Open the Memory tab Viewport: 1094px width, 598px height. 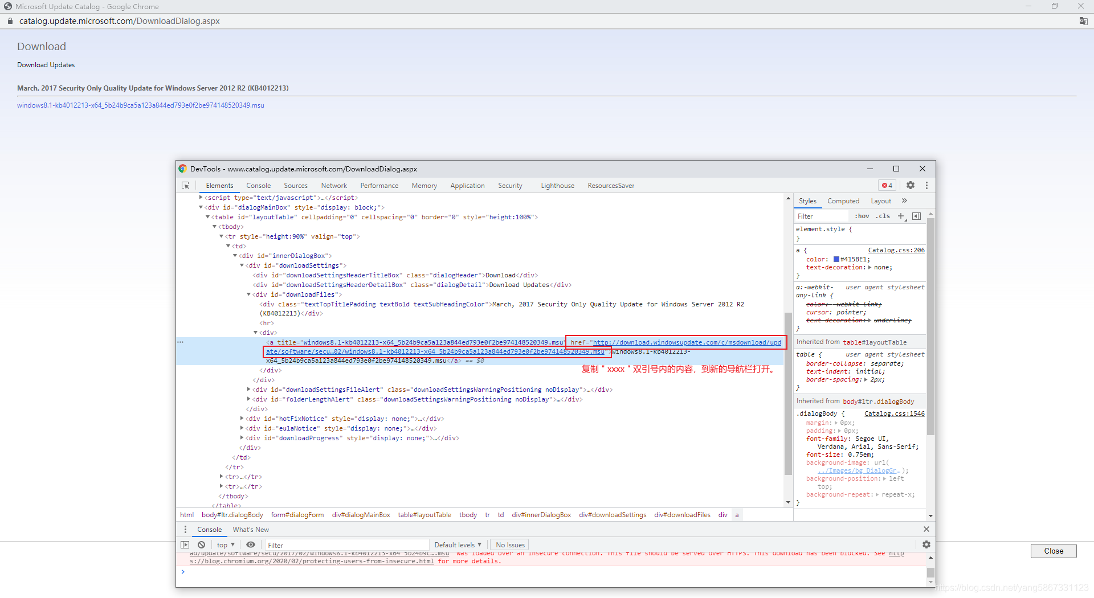click(x=424, y=186)
